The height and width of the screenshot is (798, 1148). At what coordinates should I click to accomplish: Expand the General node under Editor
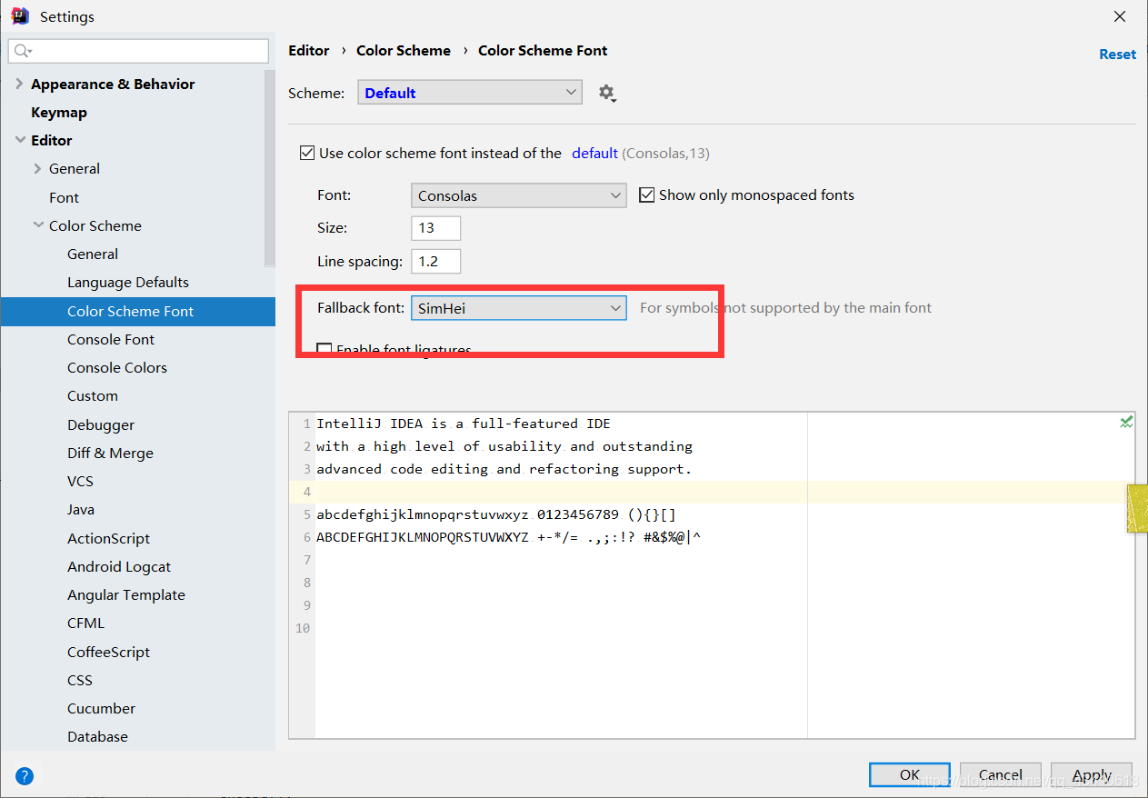[37, 168]
